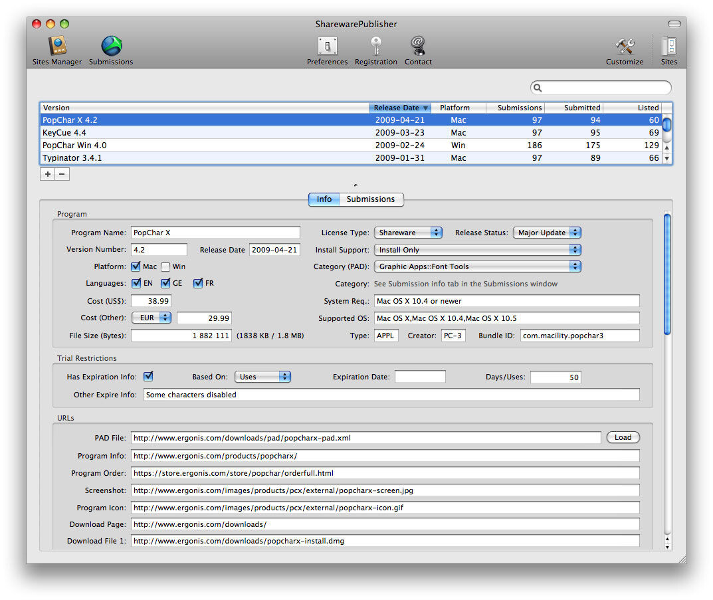Click the Info panel vertical scrollbar thumb
713x600 pixels.
[667, 274]
